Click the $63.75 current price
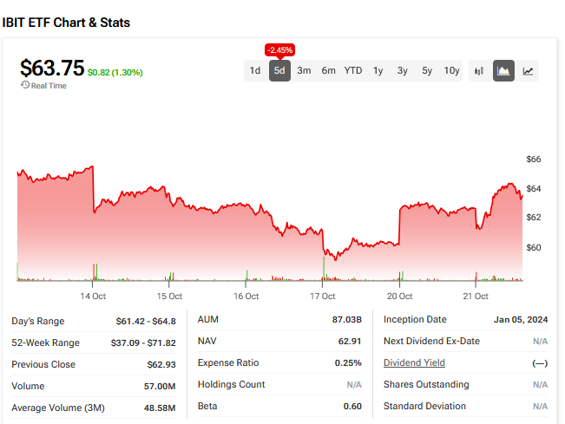This screenshot has width=565, height=424. [52, 68]
